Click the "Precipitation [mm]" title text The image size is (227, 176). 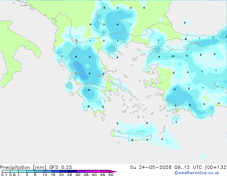23,167
